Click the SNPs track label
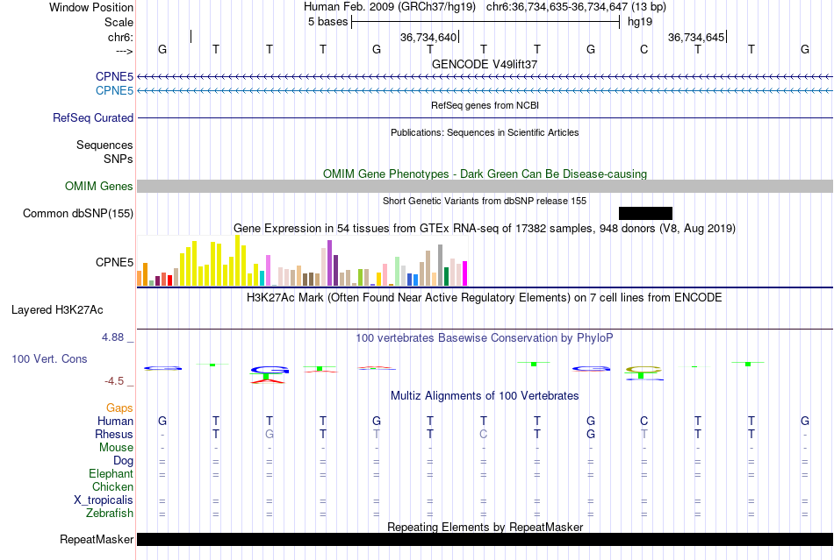The height and width of the screenshot is (560, 834). click(x=119, y=159)
